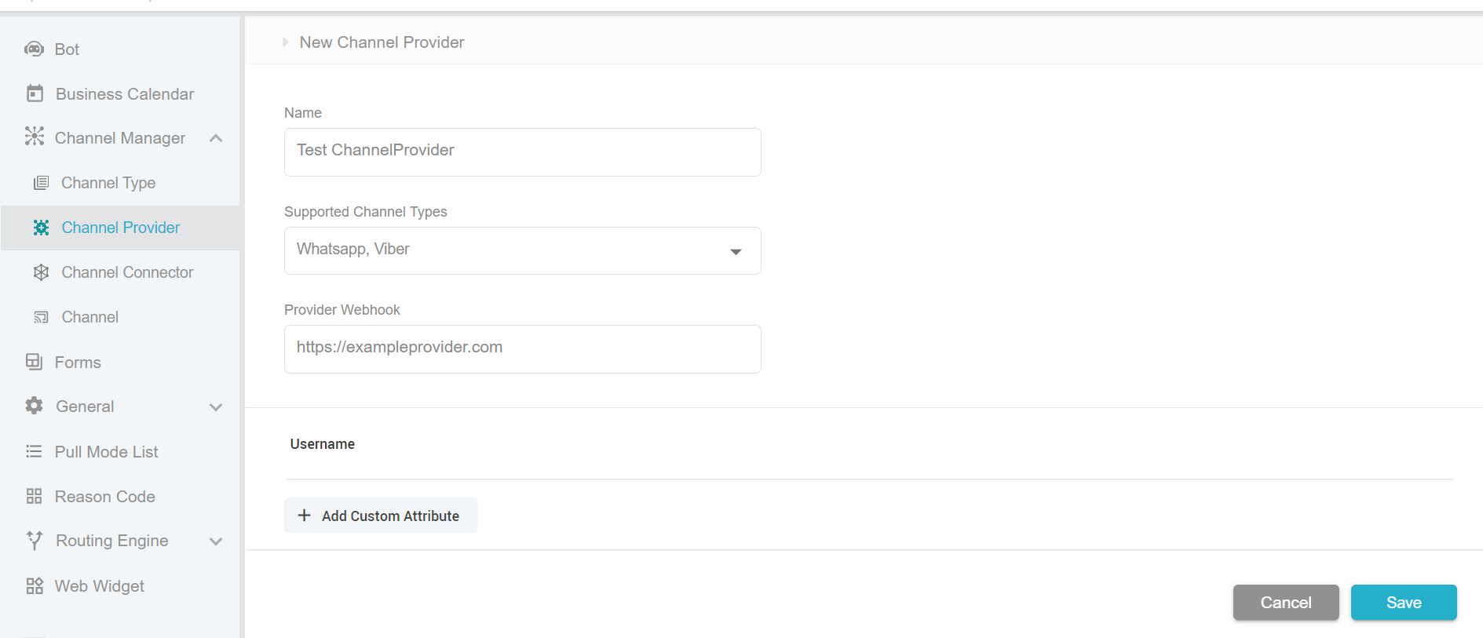
Task: Click the Web Widget icon
Action: (33, 585)
